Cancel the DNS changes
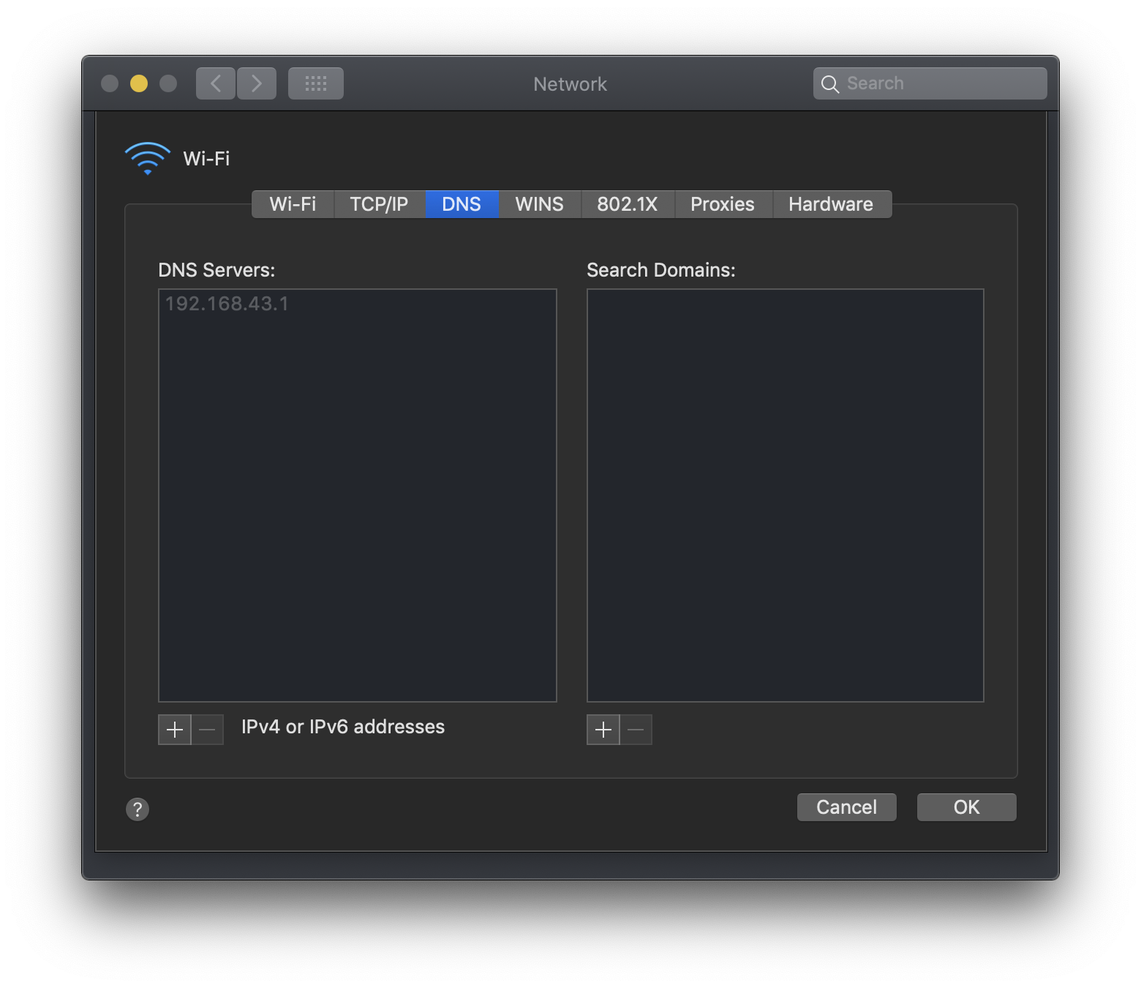The width and height of the screenshot is (1141, 988). coord(847,807)
